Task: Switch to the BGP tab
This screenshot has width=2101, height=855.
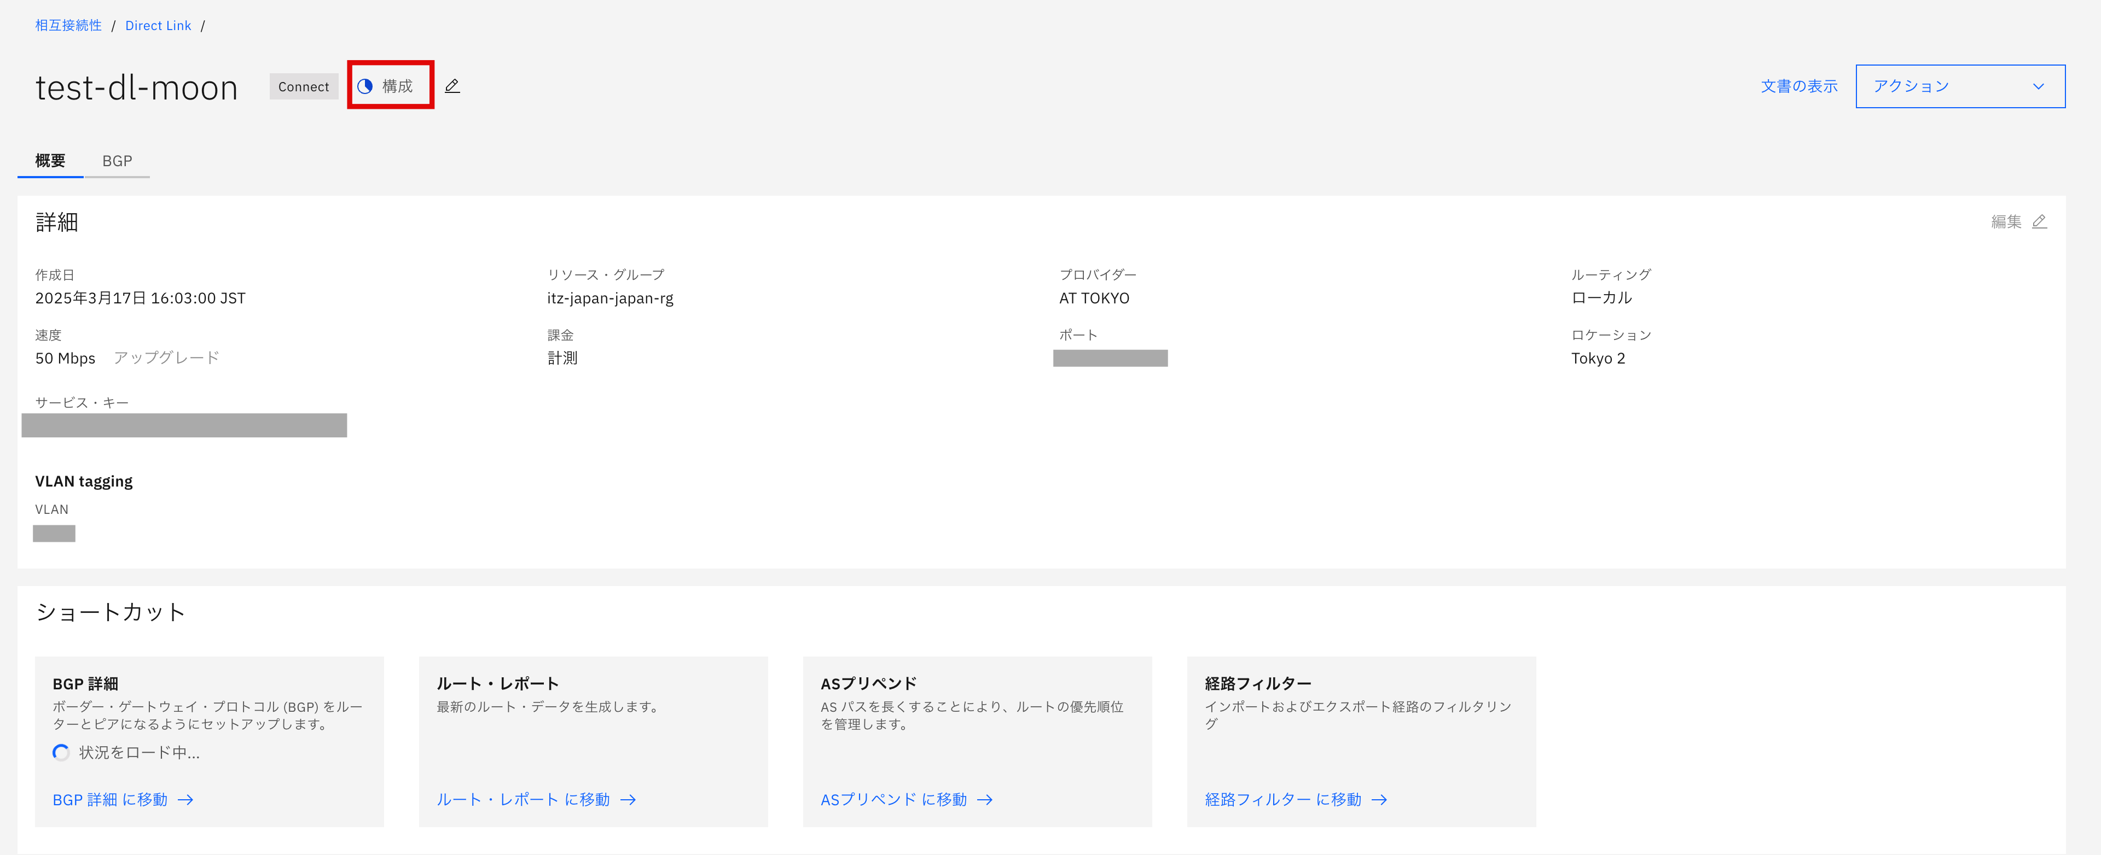Action: click(118, 161)
